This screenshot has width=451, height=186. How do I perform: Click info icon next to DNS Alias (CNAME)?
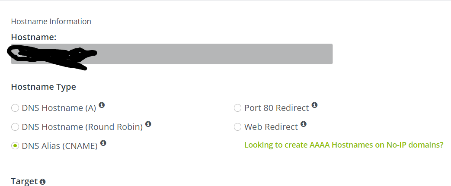point(103,143)
